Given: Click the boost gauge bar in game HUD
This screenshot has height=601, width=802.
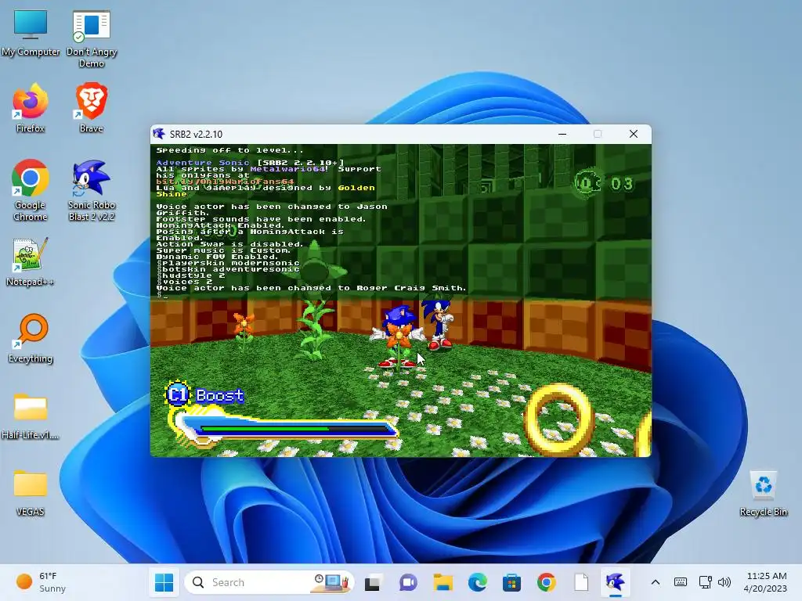Looking at the screenshot, I should tap(284, 428).
